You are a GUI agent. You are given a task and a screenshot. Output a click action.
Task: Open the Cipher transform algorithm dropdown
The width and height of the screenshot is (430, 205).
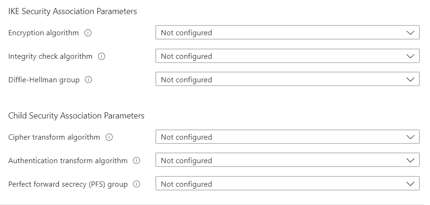point(287,137)
